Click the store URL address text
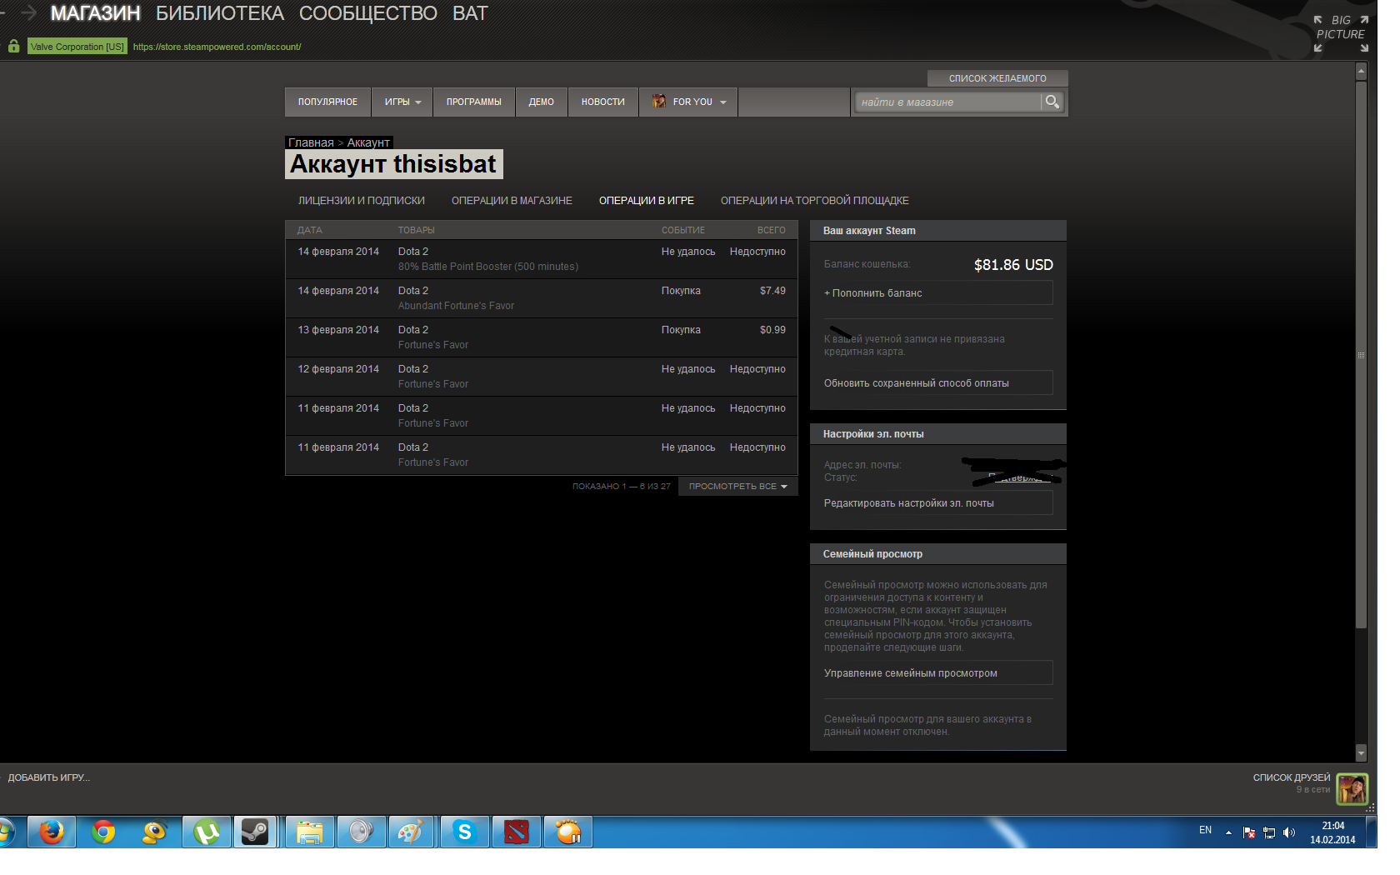Viewport: 1400px width, 875px height. (217, 47)
